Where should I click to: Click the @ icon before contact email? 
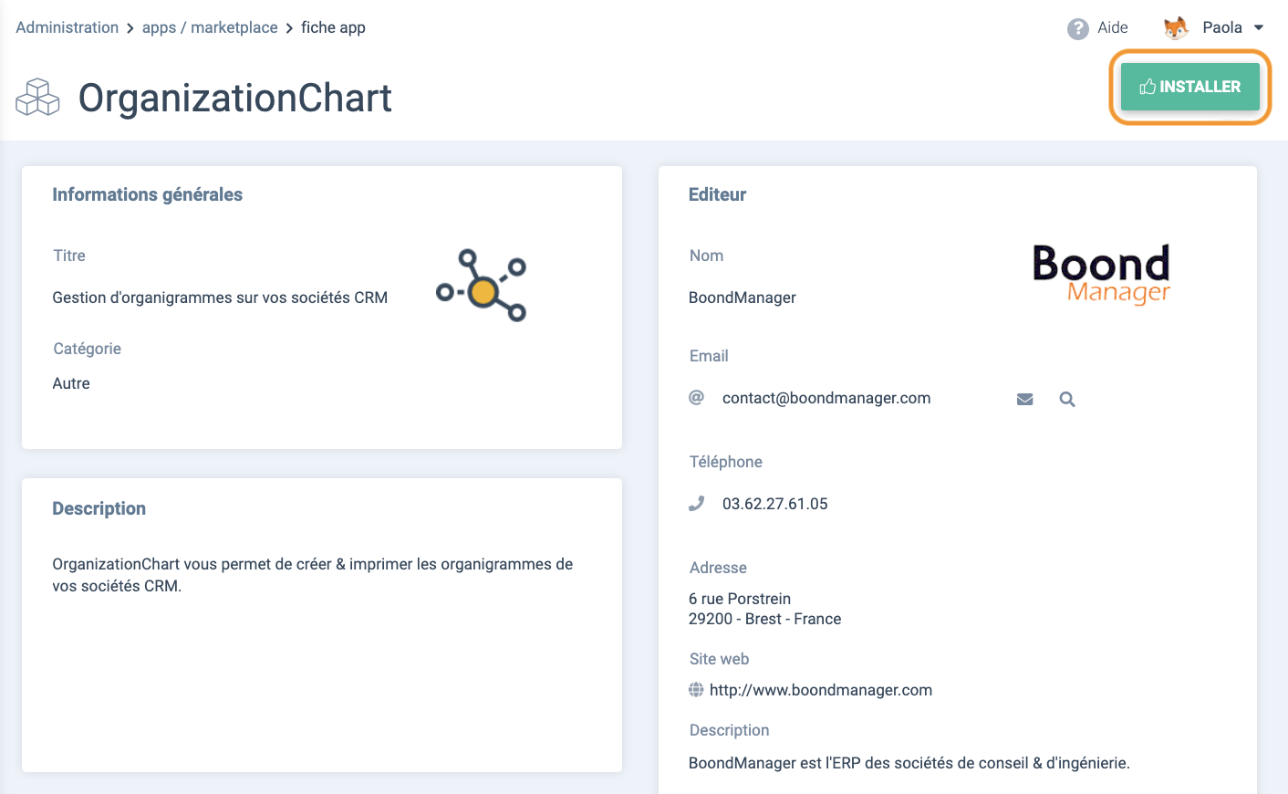tap(696, 398)
